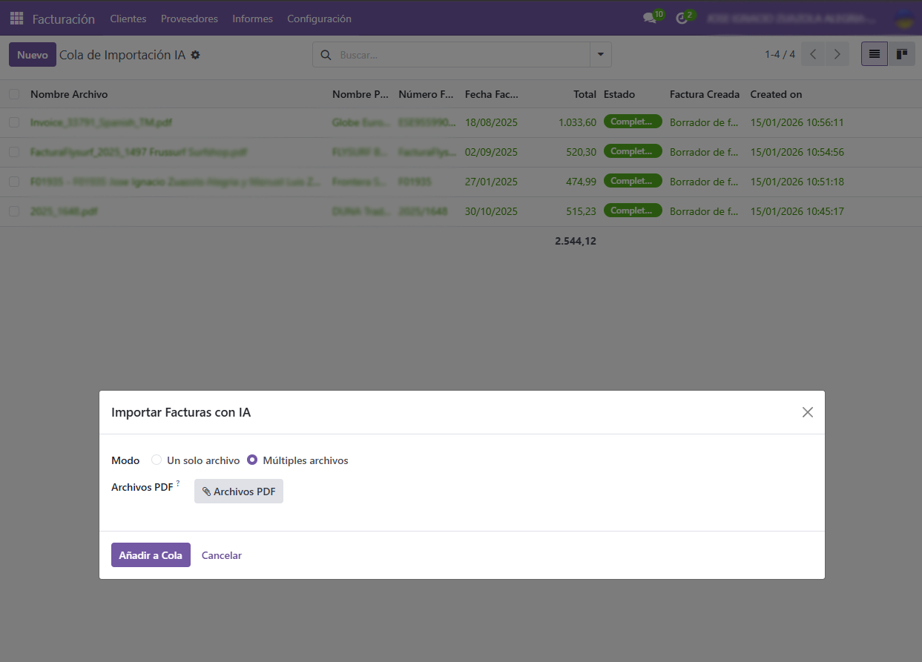Switch to kanban view
This screenshot has height=662, width=922.
click(x=902, y=53)
